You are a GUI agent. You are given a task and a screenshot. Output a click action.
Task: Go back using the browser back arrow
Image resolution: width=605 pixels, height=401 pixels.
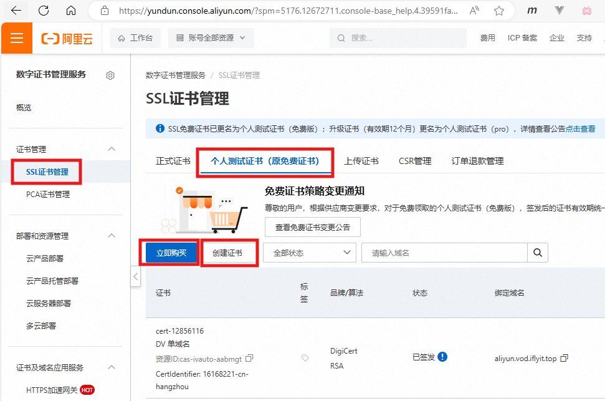(16, 11)
